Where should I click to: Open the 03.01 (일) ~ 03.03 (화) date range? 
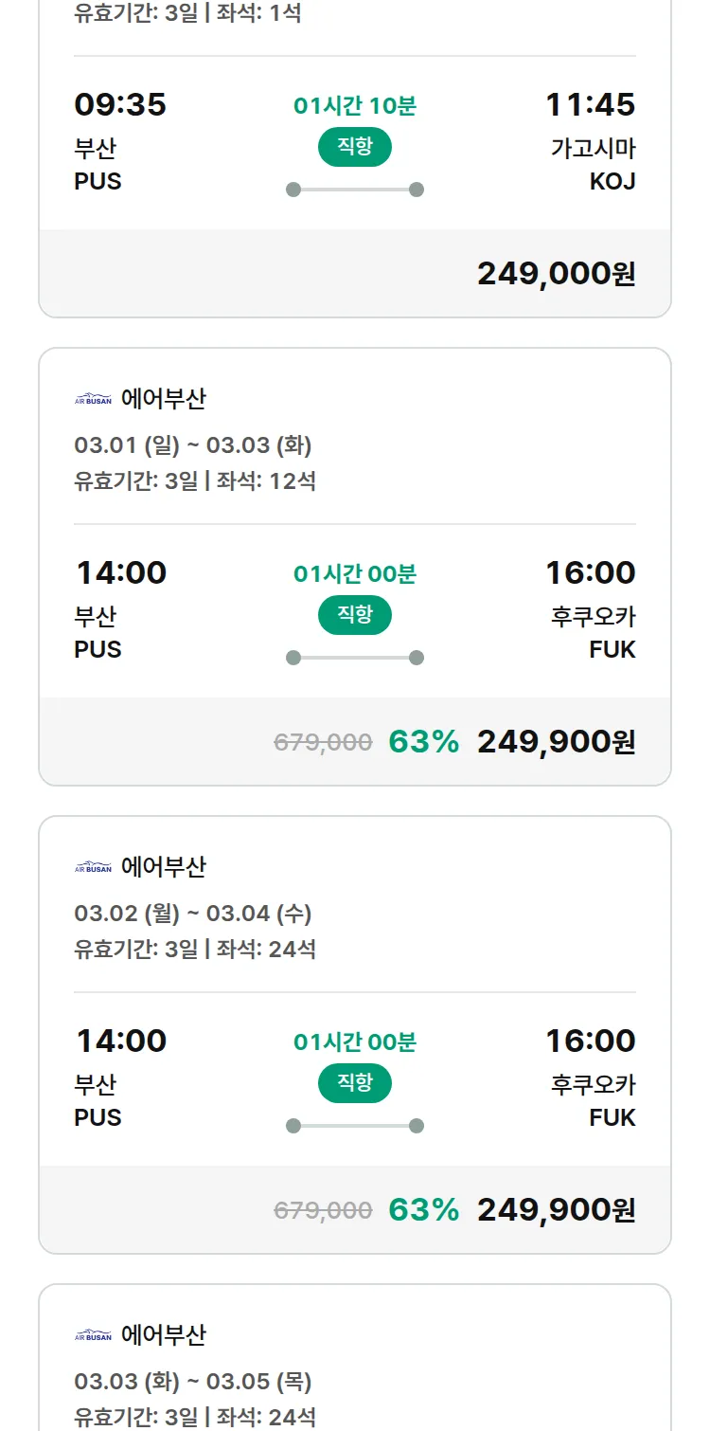(193, 445)
